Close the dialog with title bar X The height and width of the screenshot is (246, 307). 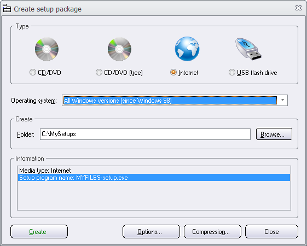(298, 8)
